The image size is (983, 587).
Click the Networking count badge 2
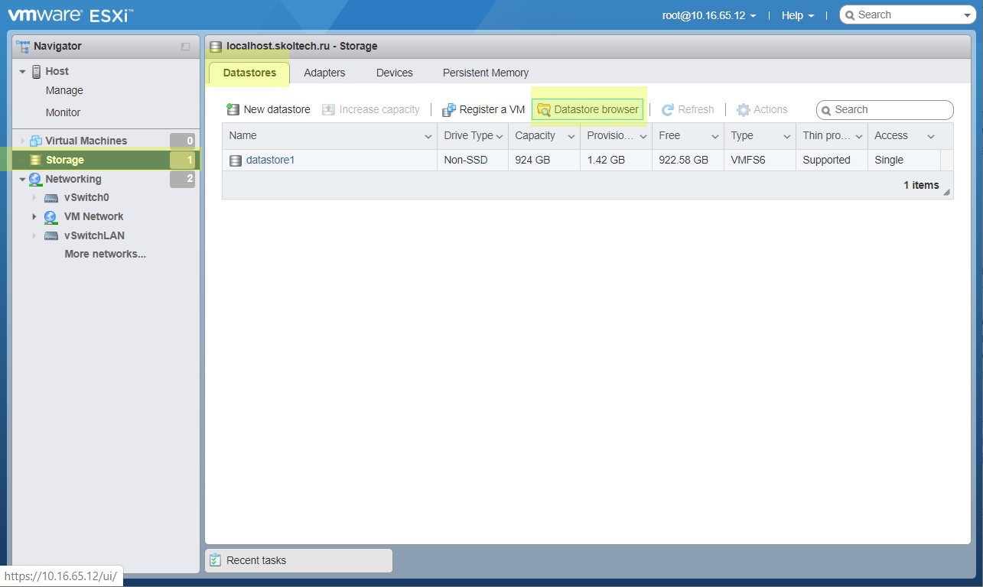tap(182, 179)
